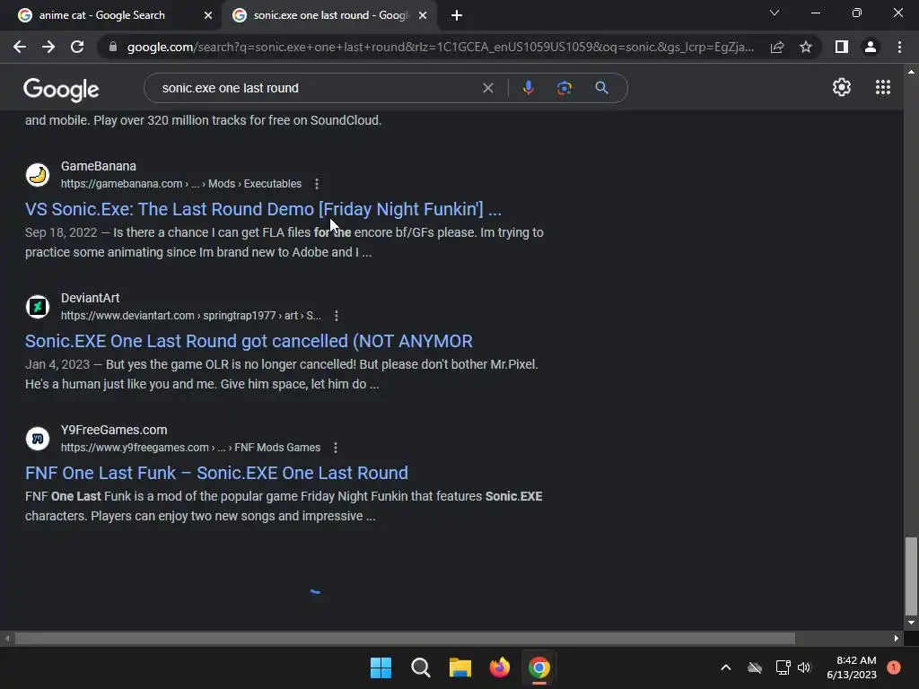The height and width of the screenshot is (689, 919).
Task: Open the Y9FreeGames favicon
Action: click(38, 438)
